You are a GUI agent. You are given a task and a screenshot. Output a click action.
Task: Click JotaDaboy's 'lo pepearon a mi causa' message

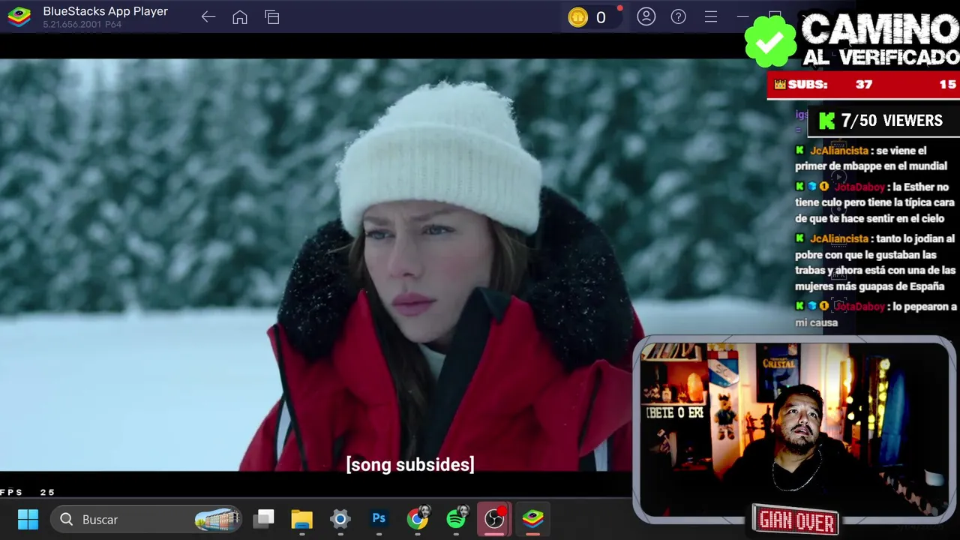[876, 314]
